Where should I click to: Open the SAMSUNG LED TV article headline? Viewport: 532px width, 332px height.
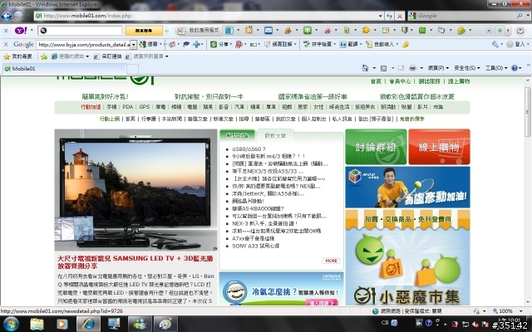(x=135, y=262)
